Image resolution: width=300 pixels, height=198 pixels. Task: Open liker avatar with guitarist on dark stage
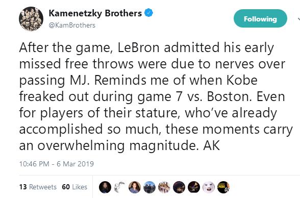click(194, 187)
